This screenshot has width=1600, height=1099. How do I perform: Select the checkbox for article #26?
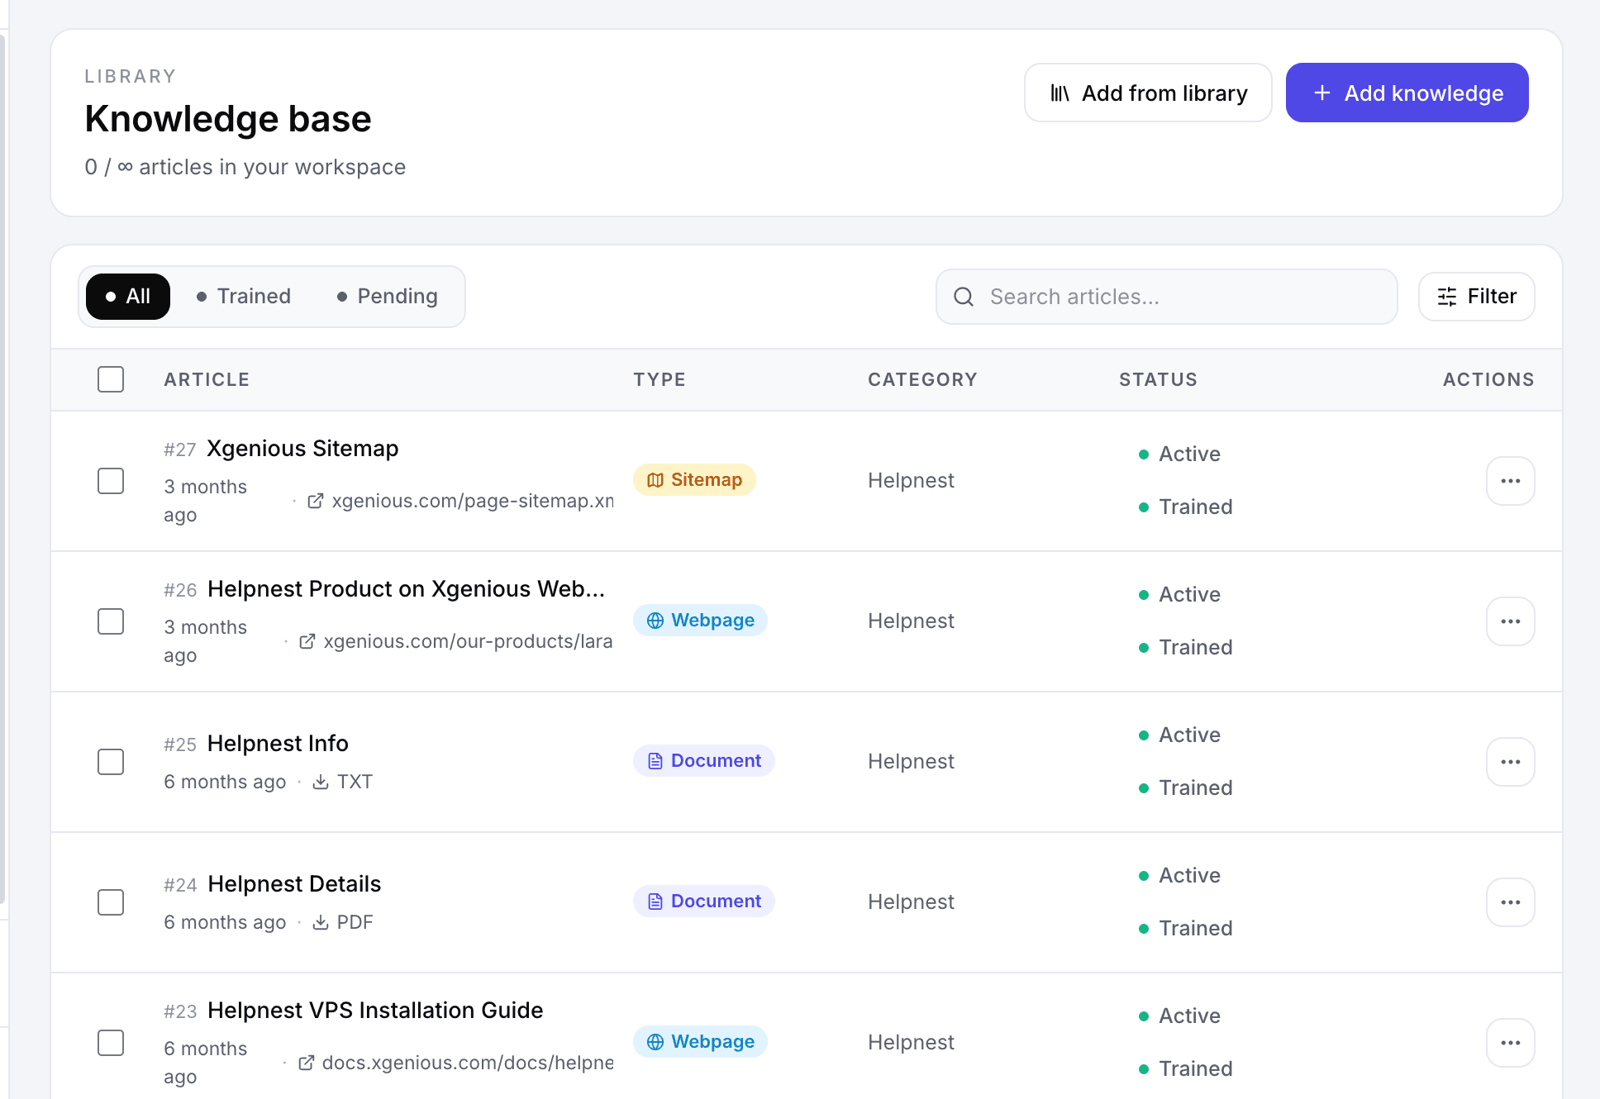[x=111, y=621]
